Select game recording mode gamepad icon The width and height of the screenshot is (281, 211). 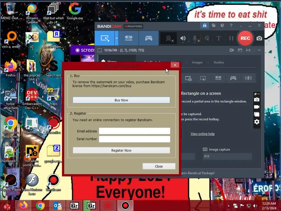point(148,38)
